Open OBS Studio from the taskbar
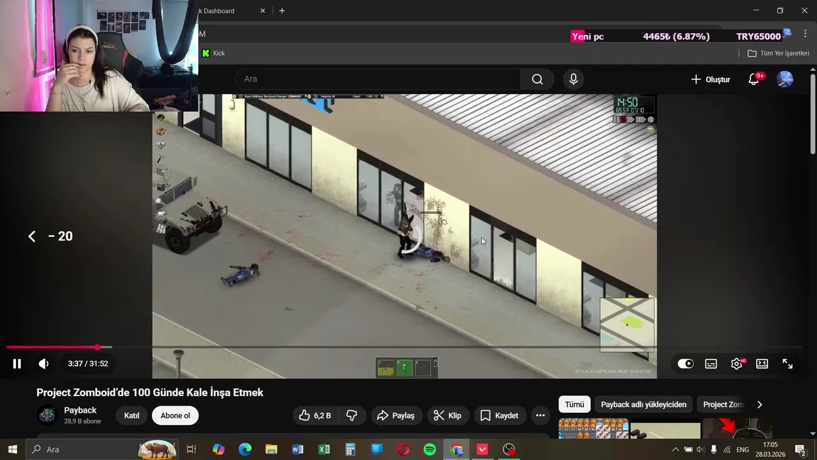 point(509,449)
